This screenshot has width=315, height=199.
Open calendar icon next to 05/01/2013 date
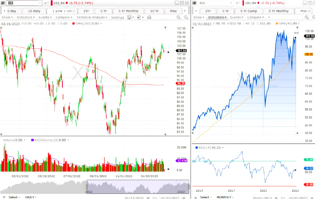[x=276, y=198]
